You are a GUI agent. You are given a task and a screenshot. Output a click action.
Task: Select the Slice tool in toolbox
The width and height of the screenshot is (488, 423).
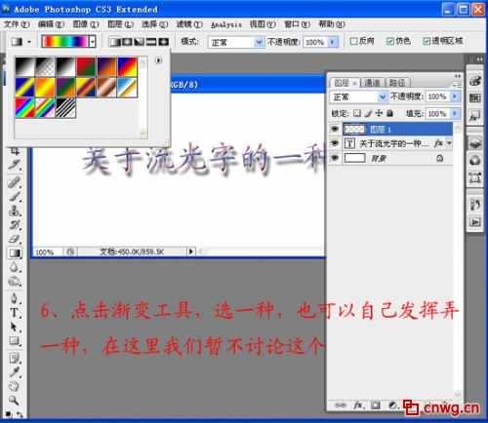point(15,165)
